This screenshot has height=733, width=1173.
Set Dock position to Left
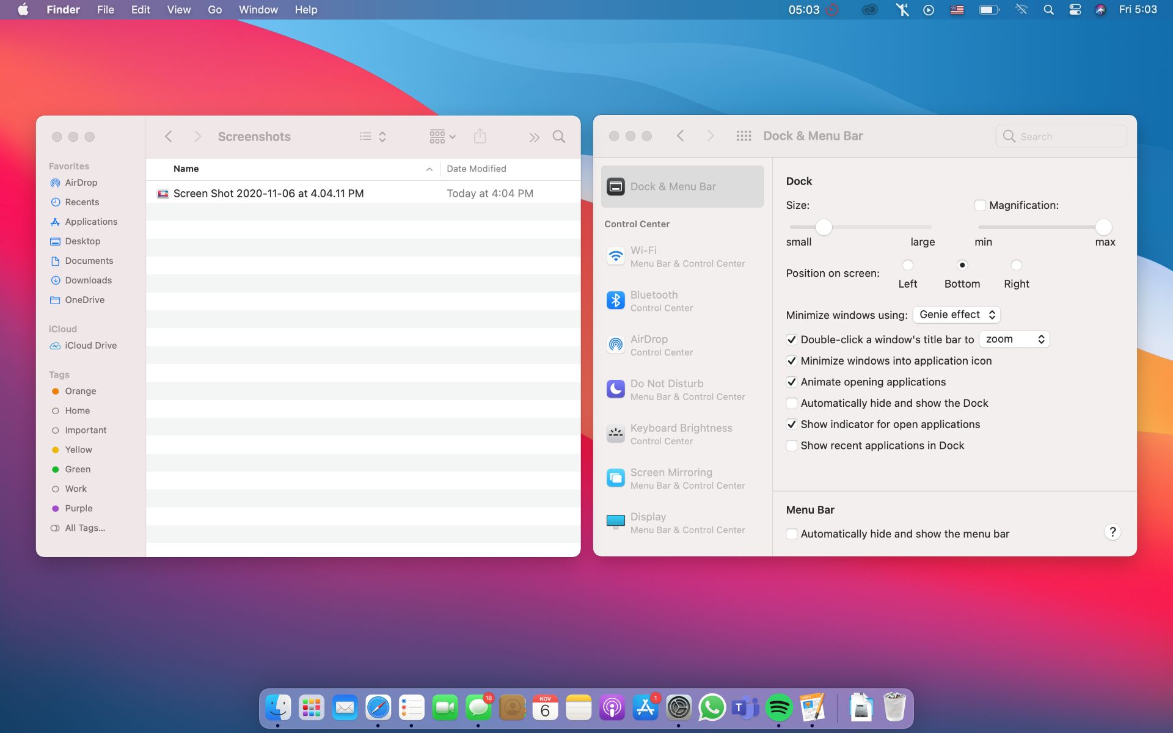click(908, 265)
